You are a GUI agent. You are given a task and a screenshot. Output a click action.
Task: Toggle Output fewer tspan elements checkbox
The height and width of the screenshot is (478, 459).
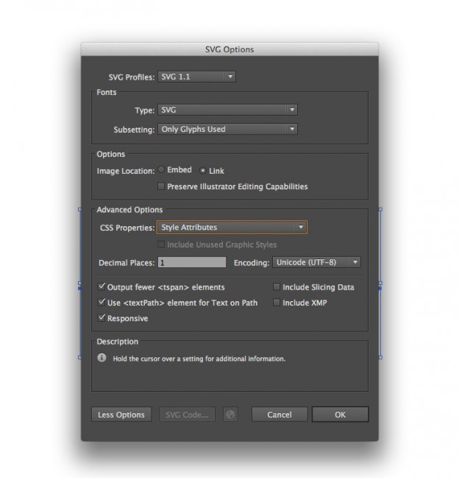[x=102, y=287]
